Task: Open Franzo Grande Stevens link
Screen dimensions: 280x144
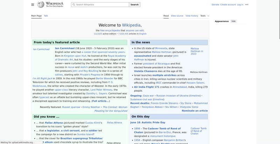Action: [x=164, y=103]
